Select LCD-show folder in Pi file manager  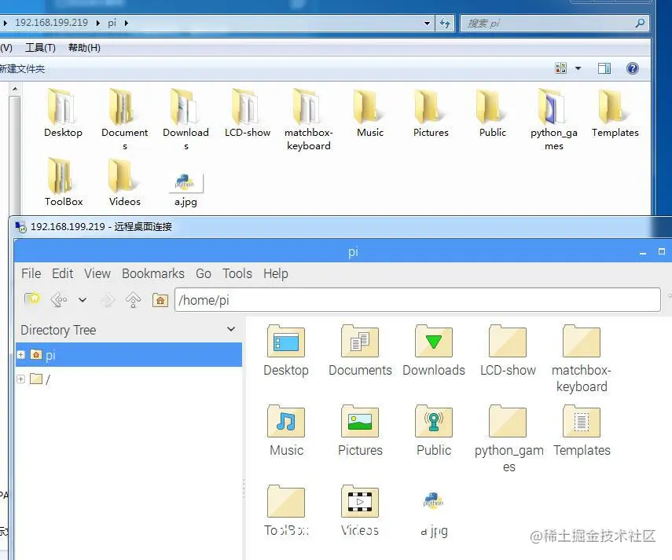tap(508, 350)
